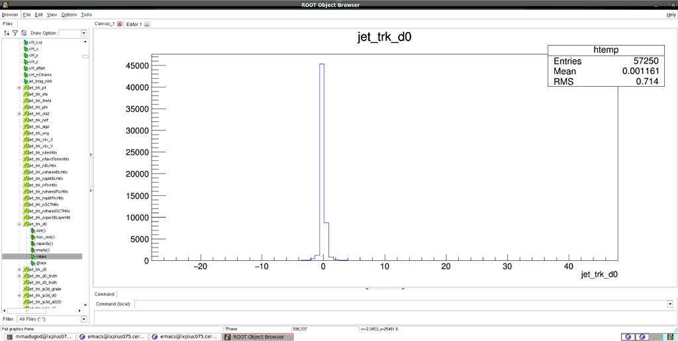
Task: Expand the jet_trk_d0_truth branch
Action: (19, 276)
